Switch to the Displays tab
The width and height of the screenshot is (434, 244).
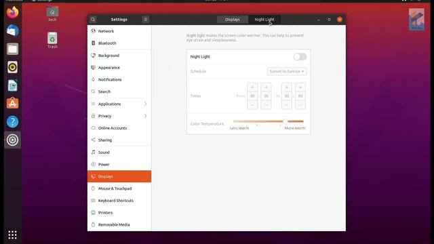[x=232, y=20]
